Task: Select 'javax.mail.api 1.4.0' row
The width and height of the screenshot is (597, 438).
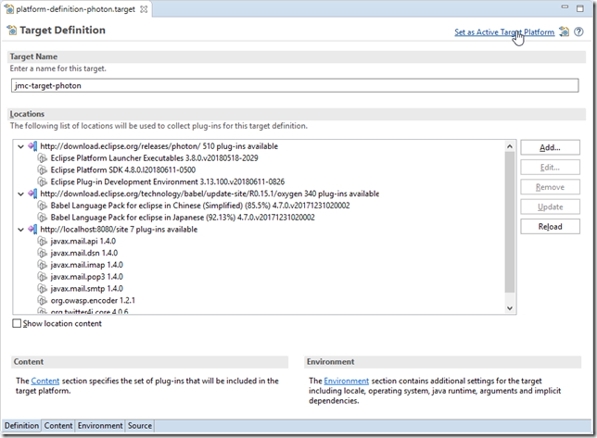Action: (83, 241)
